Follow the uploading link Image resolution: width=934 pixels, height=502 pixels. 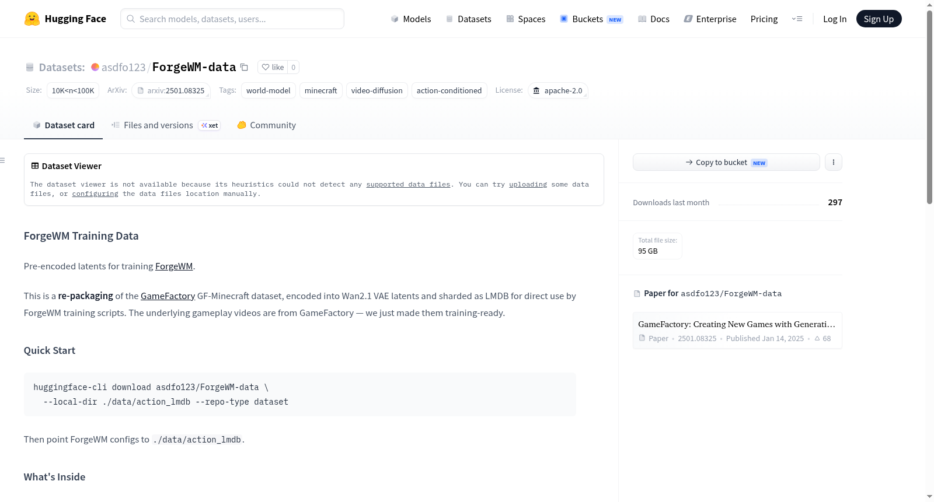(528, 184)
